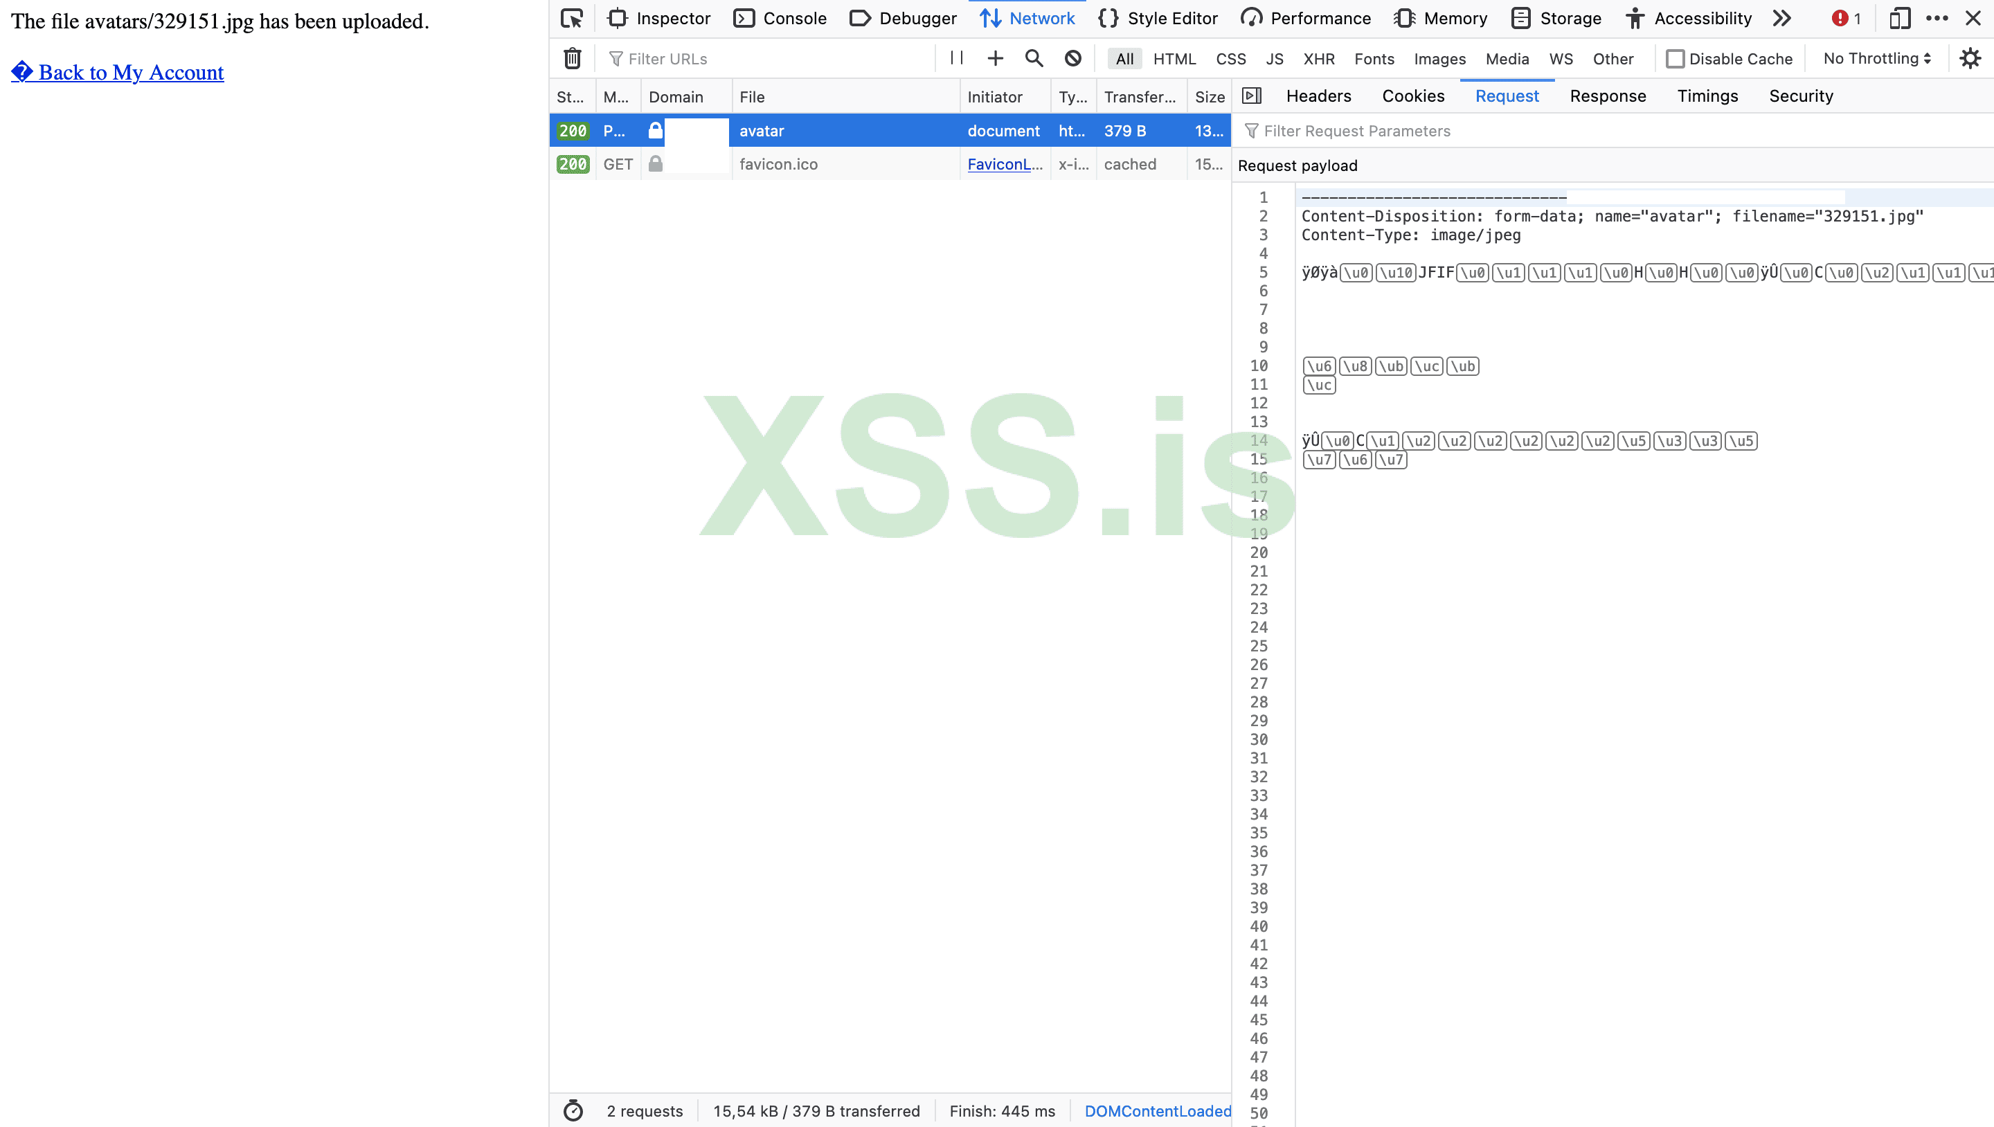Switch to the Console tab

[780, 19]
